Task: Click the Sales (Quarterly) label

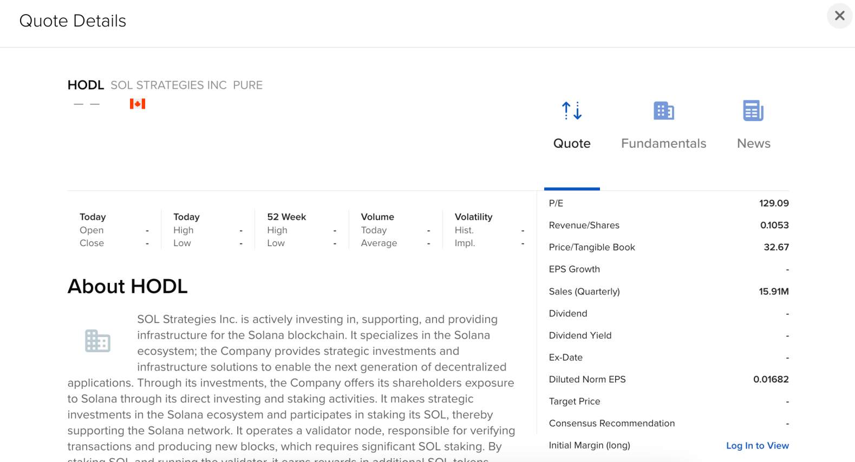Action: [584, 292]
